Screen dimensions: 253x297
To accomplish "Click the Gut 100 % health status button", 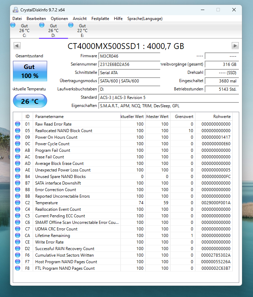I will point(30,71).
